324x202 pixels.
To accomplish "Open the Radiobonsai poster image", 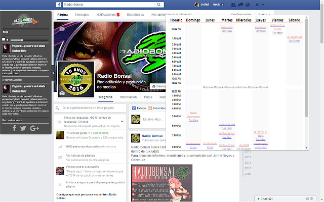I will pos(161,183).
